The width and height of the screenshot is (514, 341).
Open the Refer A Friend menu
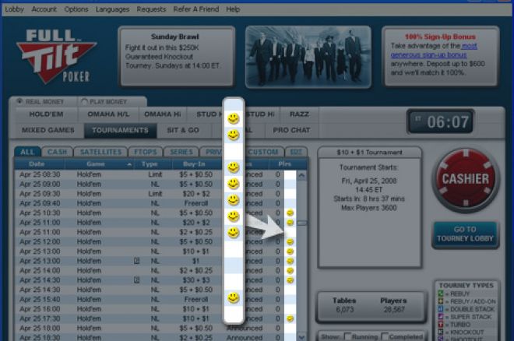point(196,9)
